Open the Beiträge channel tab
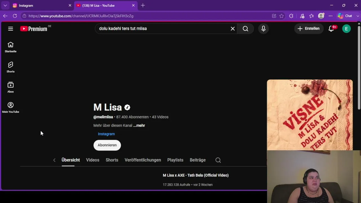This screenshot has width=361, height=203. coord(198,160)
